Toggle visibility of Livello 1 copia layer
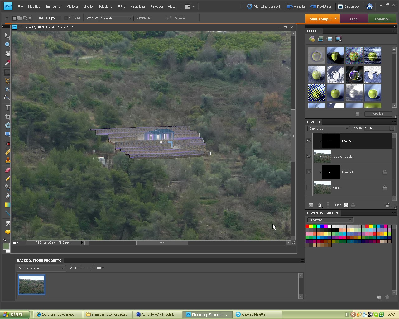 [309, 156]
